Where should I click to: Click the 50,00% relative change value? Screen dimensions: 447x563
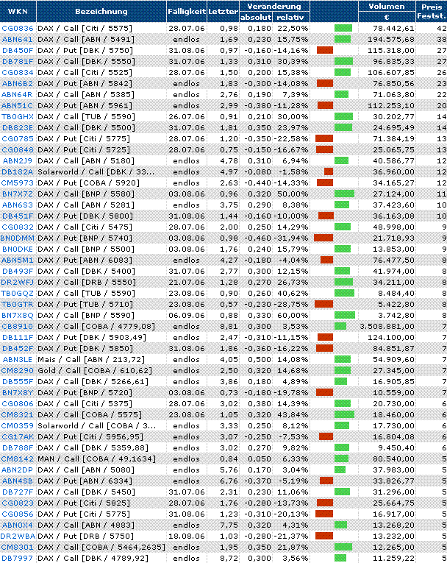tap(293, 194)
